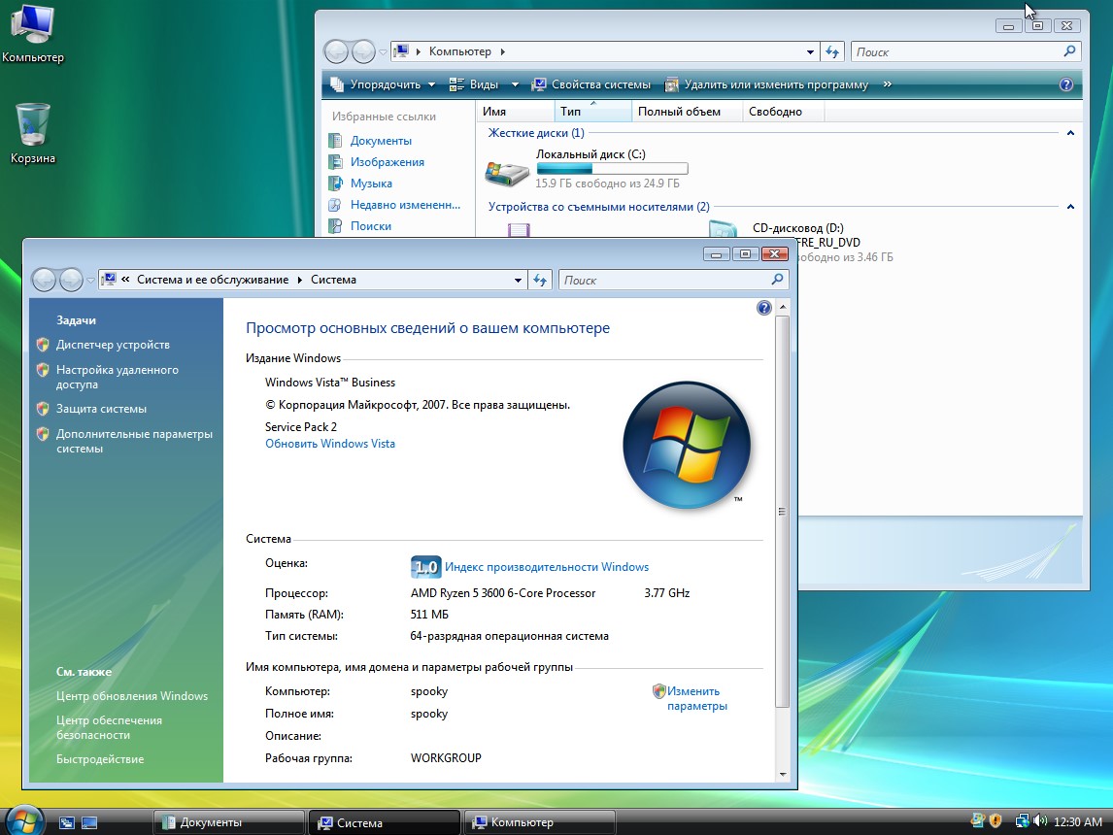
Task: Sort by the Имя column header
Action: [x=515, y=112]
